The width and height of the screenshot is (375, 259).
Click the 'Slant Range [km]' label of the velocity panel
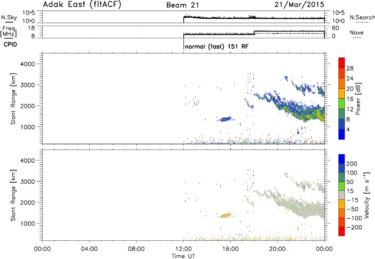pyautogui.click(x=13, y=195)
